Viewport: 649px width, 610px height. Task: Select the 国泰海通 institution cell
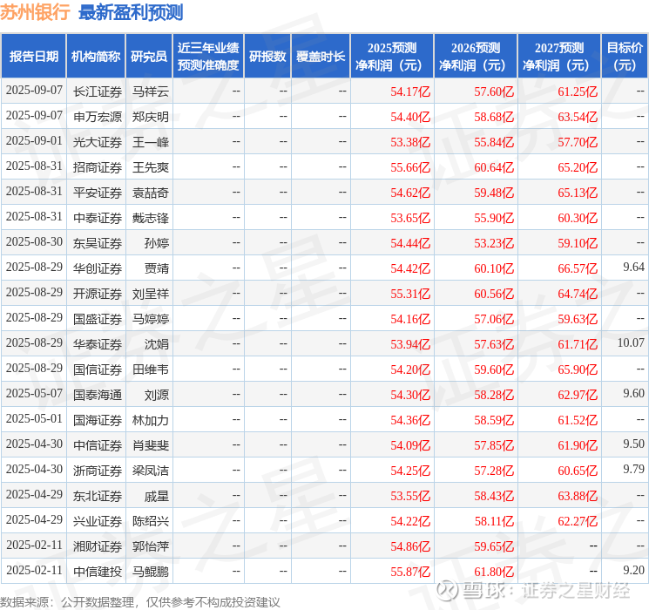click(98, 395)
